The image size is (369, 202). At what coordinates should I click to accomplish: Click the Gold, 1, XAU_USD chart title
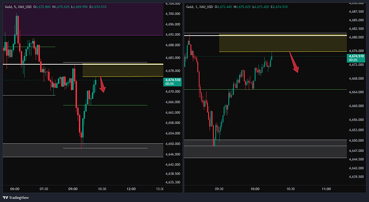tap(199, 7)
